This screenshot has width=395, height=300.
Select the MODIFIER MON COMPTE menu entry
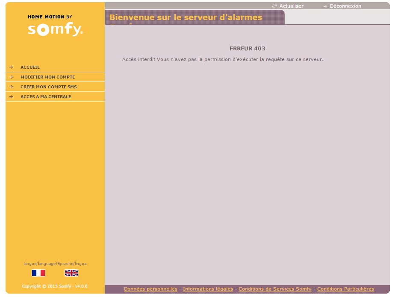point(47,77)
